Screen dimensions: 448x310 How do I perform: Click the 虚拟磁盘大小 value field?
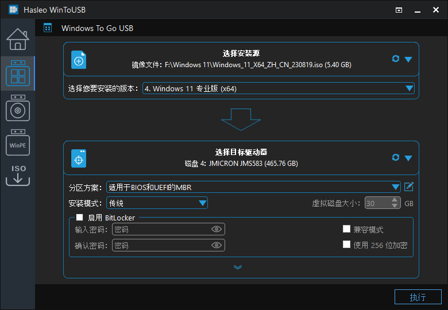383,203
